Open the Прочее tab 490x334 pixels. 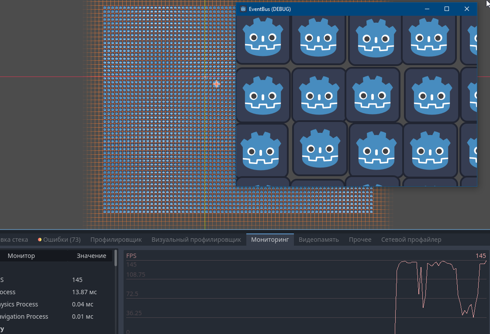click(x=360, y=240)
